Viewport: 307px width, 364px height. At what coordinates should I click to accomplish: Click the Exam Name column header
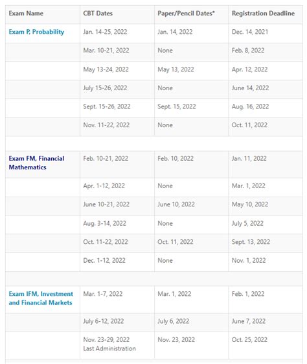coord(26,13)
